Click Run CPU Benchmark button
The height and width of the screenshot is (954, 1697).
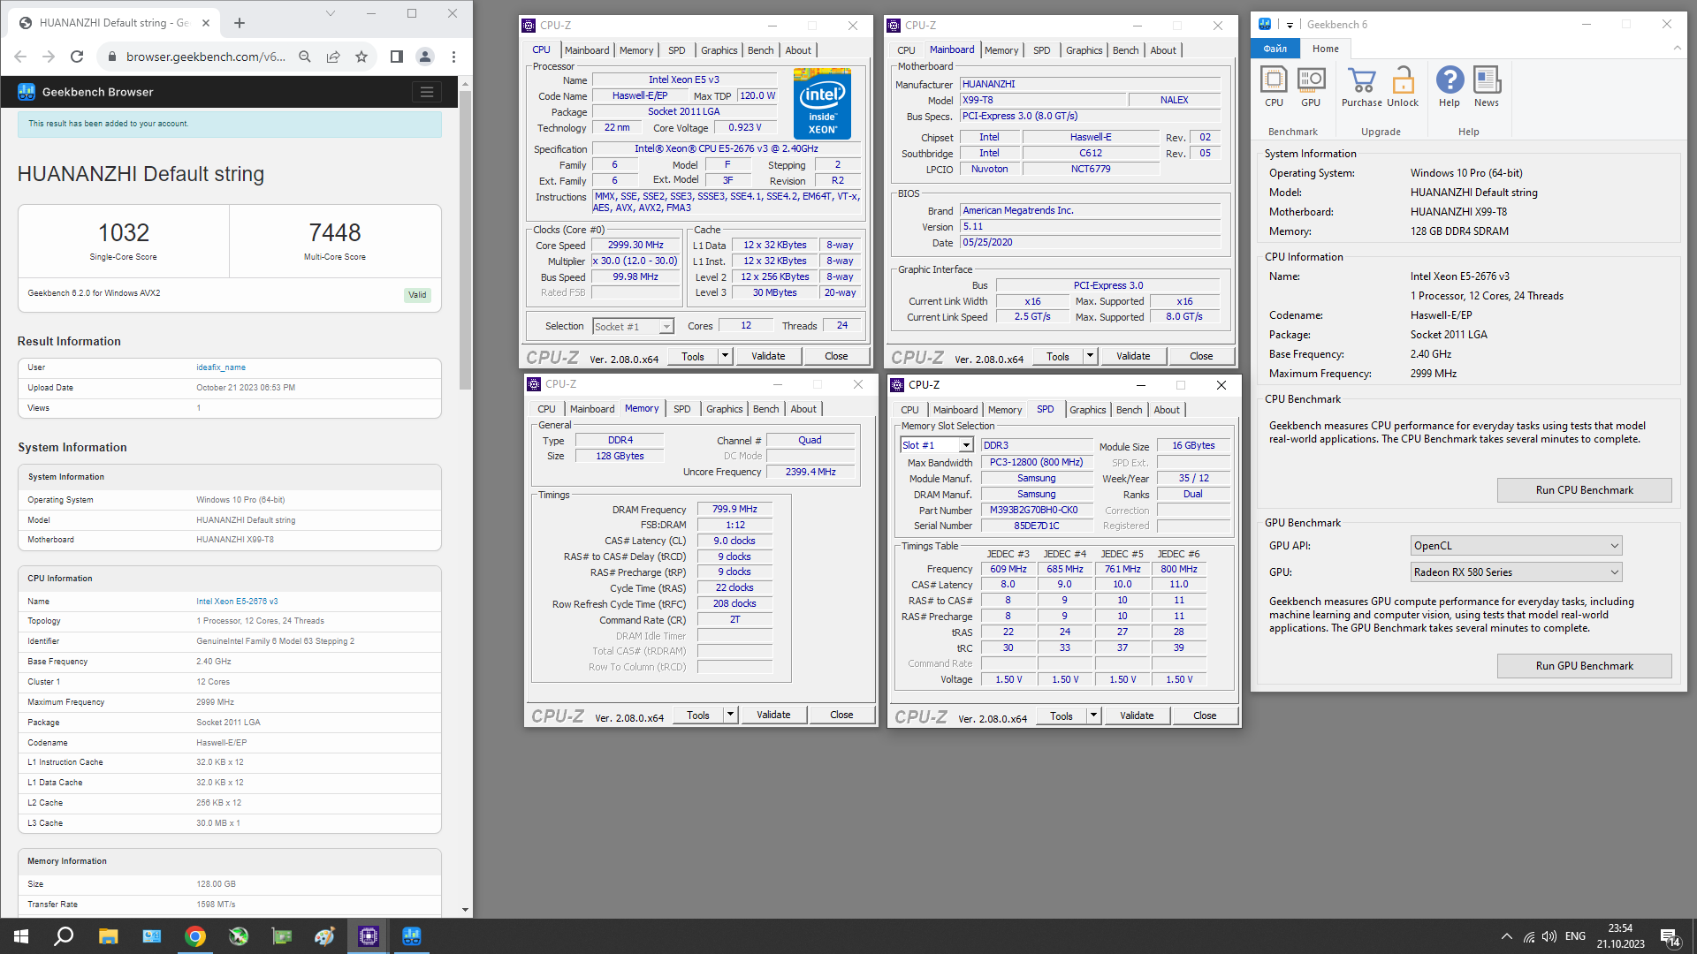(x=1584, y=490)
